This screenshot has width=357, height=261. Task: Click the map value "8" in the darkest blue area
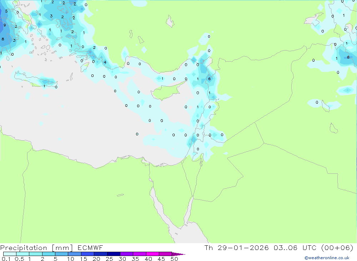(3, 39)
